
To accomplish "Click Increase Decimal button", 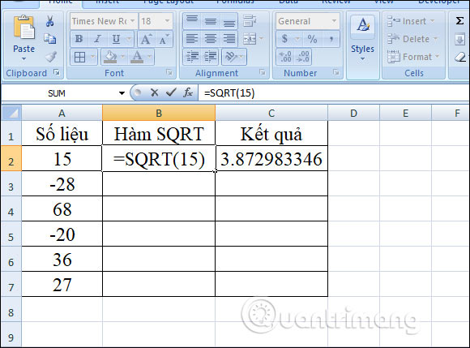I will (x=285, y=57).
